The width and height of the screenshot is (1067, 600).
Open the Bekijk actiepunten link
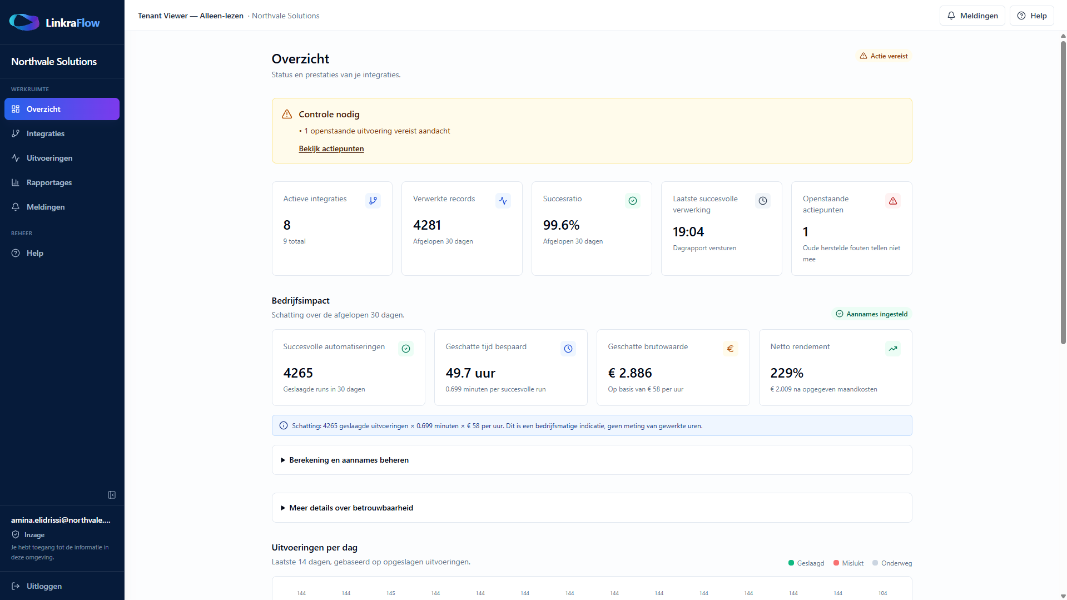[331, 148]
